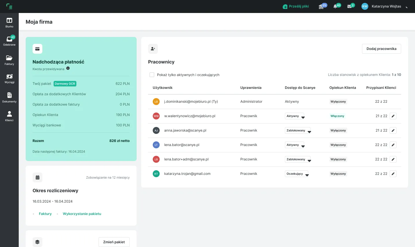Screen dimensions: 415x247
Task: Expand the Katarzyna Wojtas account menu
Action: click(x=407, y=7)
